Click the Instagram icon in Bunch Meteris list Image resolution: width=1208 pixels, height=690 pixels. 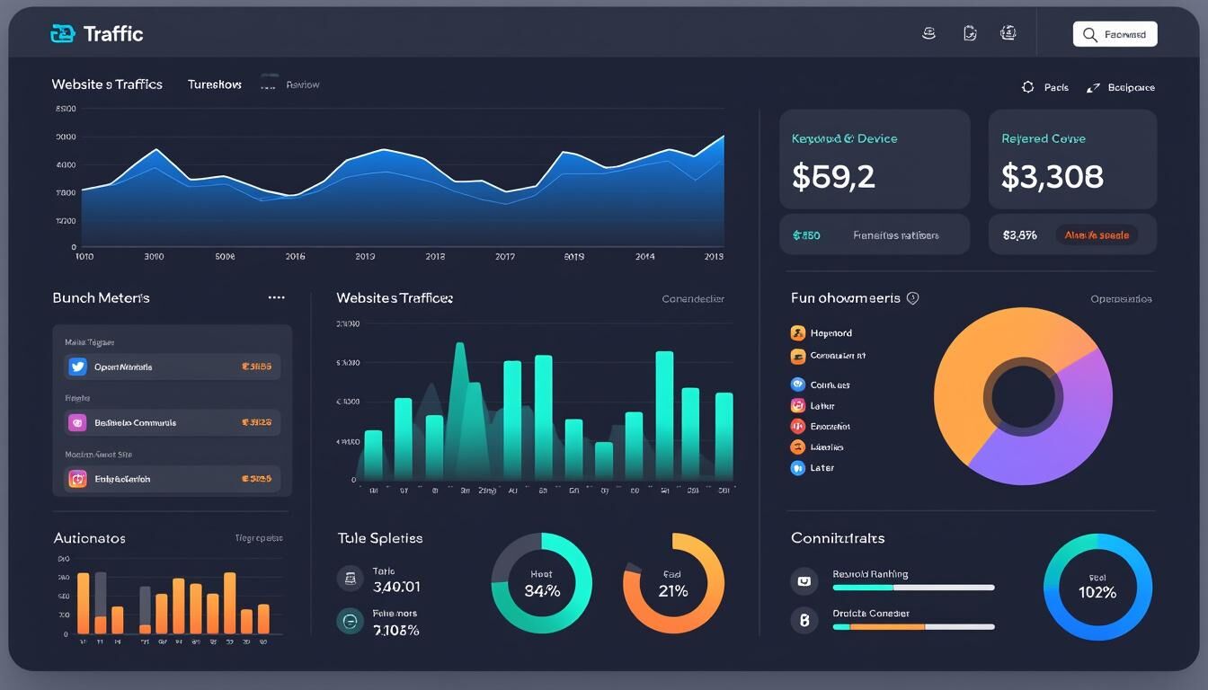[77, 479]
